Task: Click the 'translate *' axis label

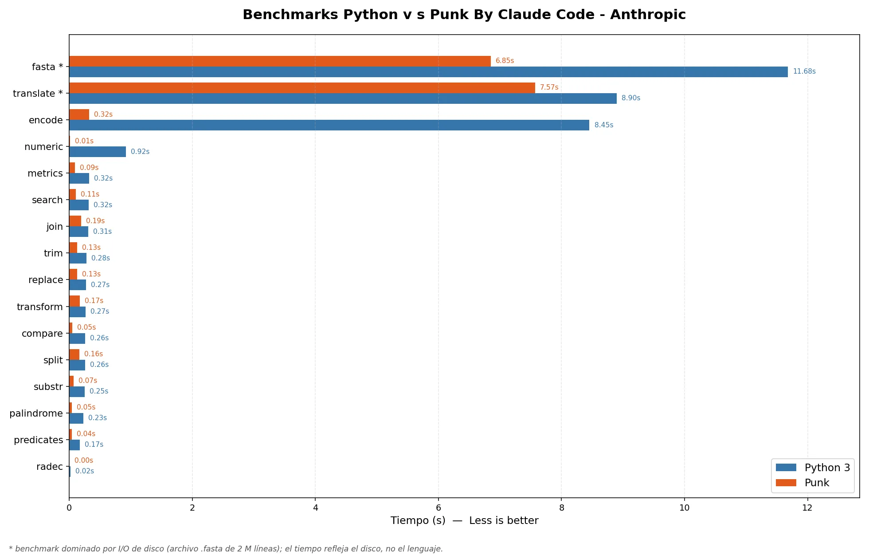Action: (x=38, y=94)
